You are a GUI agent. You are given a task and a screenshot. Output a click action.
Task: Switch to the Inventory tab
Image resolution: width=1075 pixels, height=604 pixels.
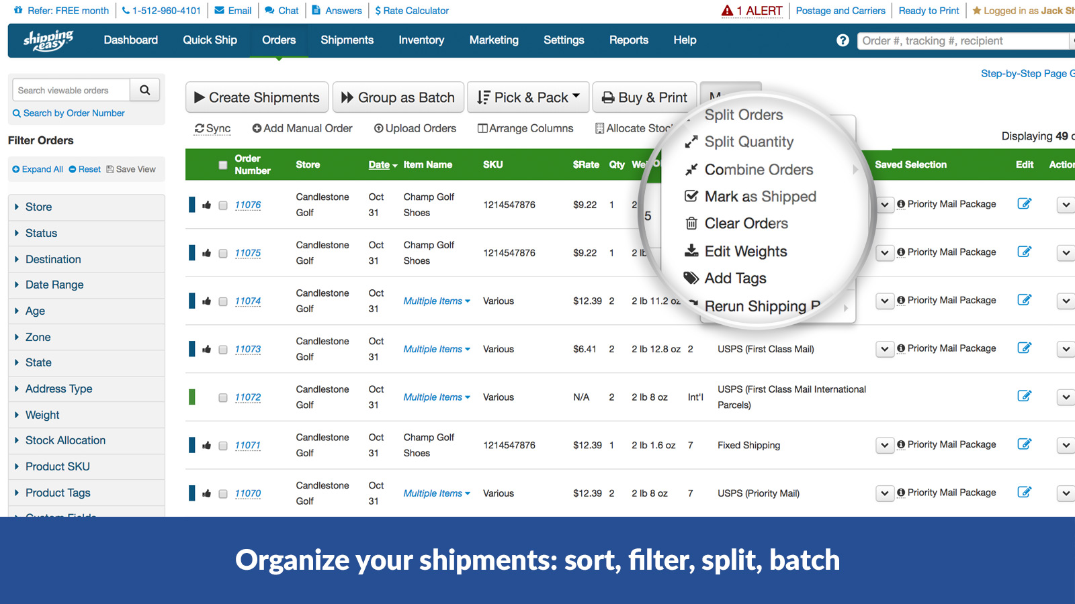[x=421, y=40]
